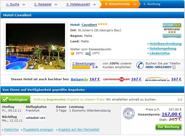Click the green Zur Buchung button
This screenshot has width=185, height=136.
pos(168,127)
